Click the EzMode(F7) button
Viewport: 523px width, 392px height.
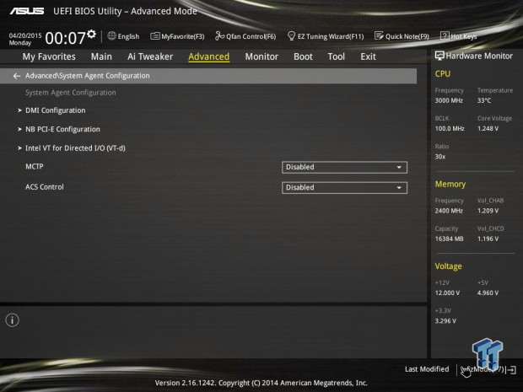pyautogui.click(x=483, y=369)
